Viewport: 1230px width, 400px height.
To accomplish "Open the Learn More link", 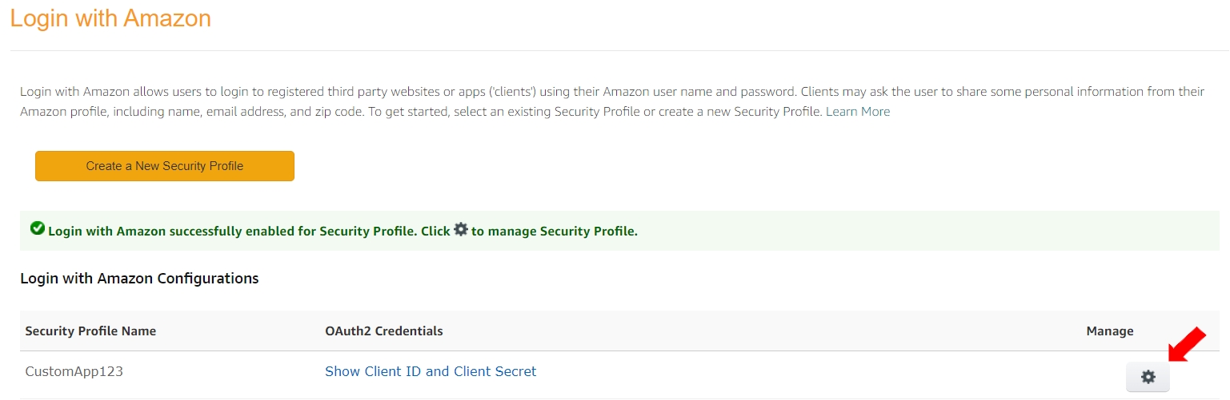I will (857, 112).
